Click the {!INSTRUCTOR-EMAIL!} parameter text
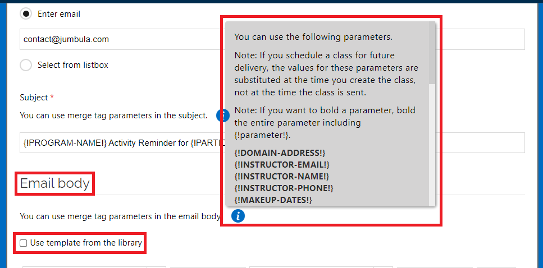This screenshot has width=543, height=268. [281, 165]
